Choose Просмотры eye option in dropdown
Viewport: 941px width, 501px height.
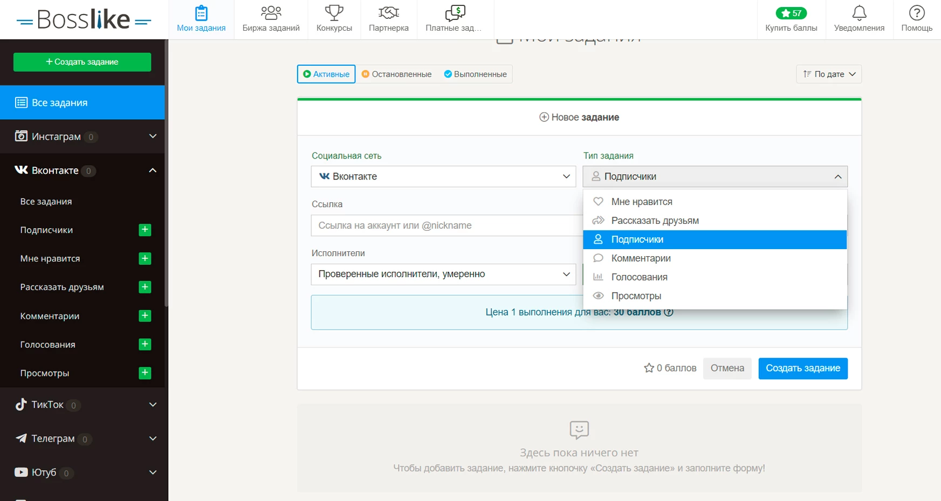[x=715, y=296]
